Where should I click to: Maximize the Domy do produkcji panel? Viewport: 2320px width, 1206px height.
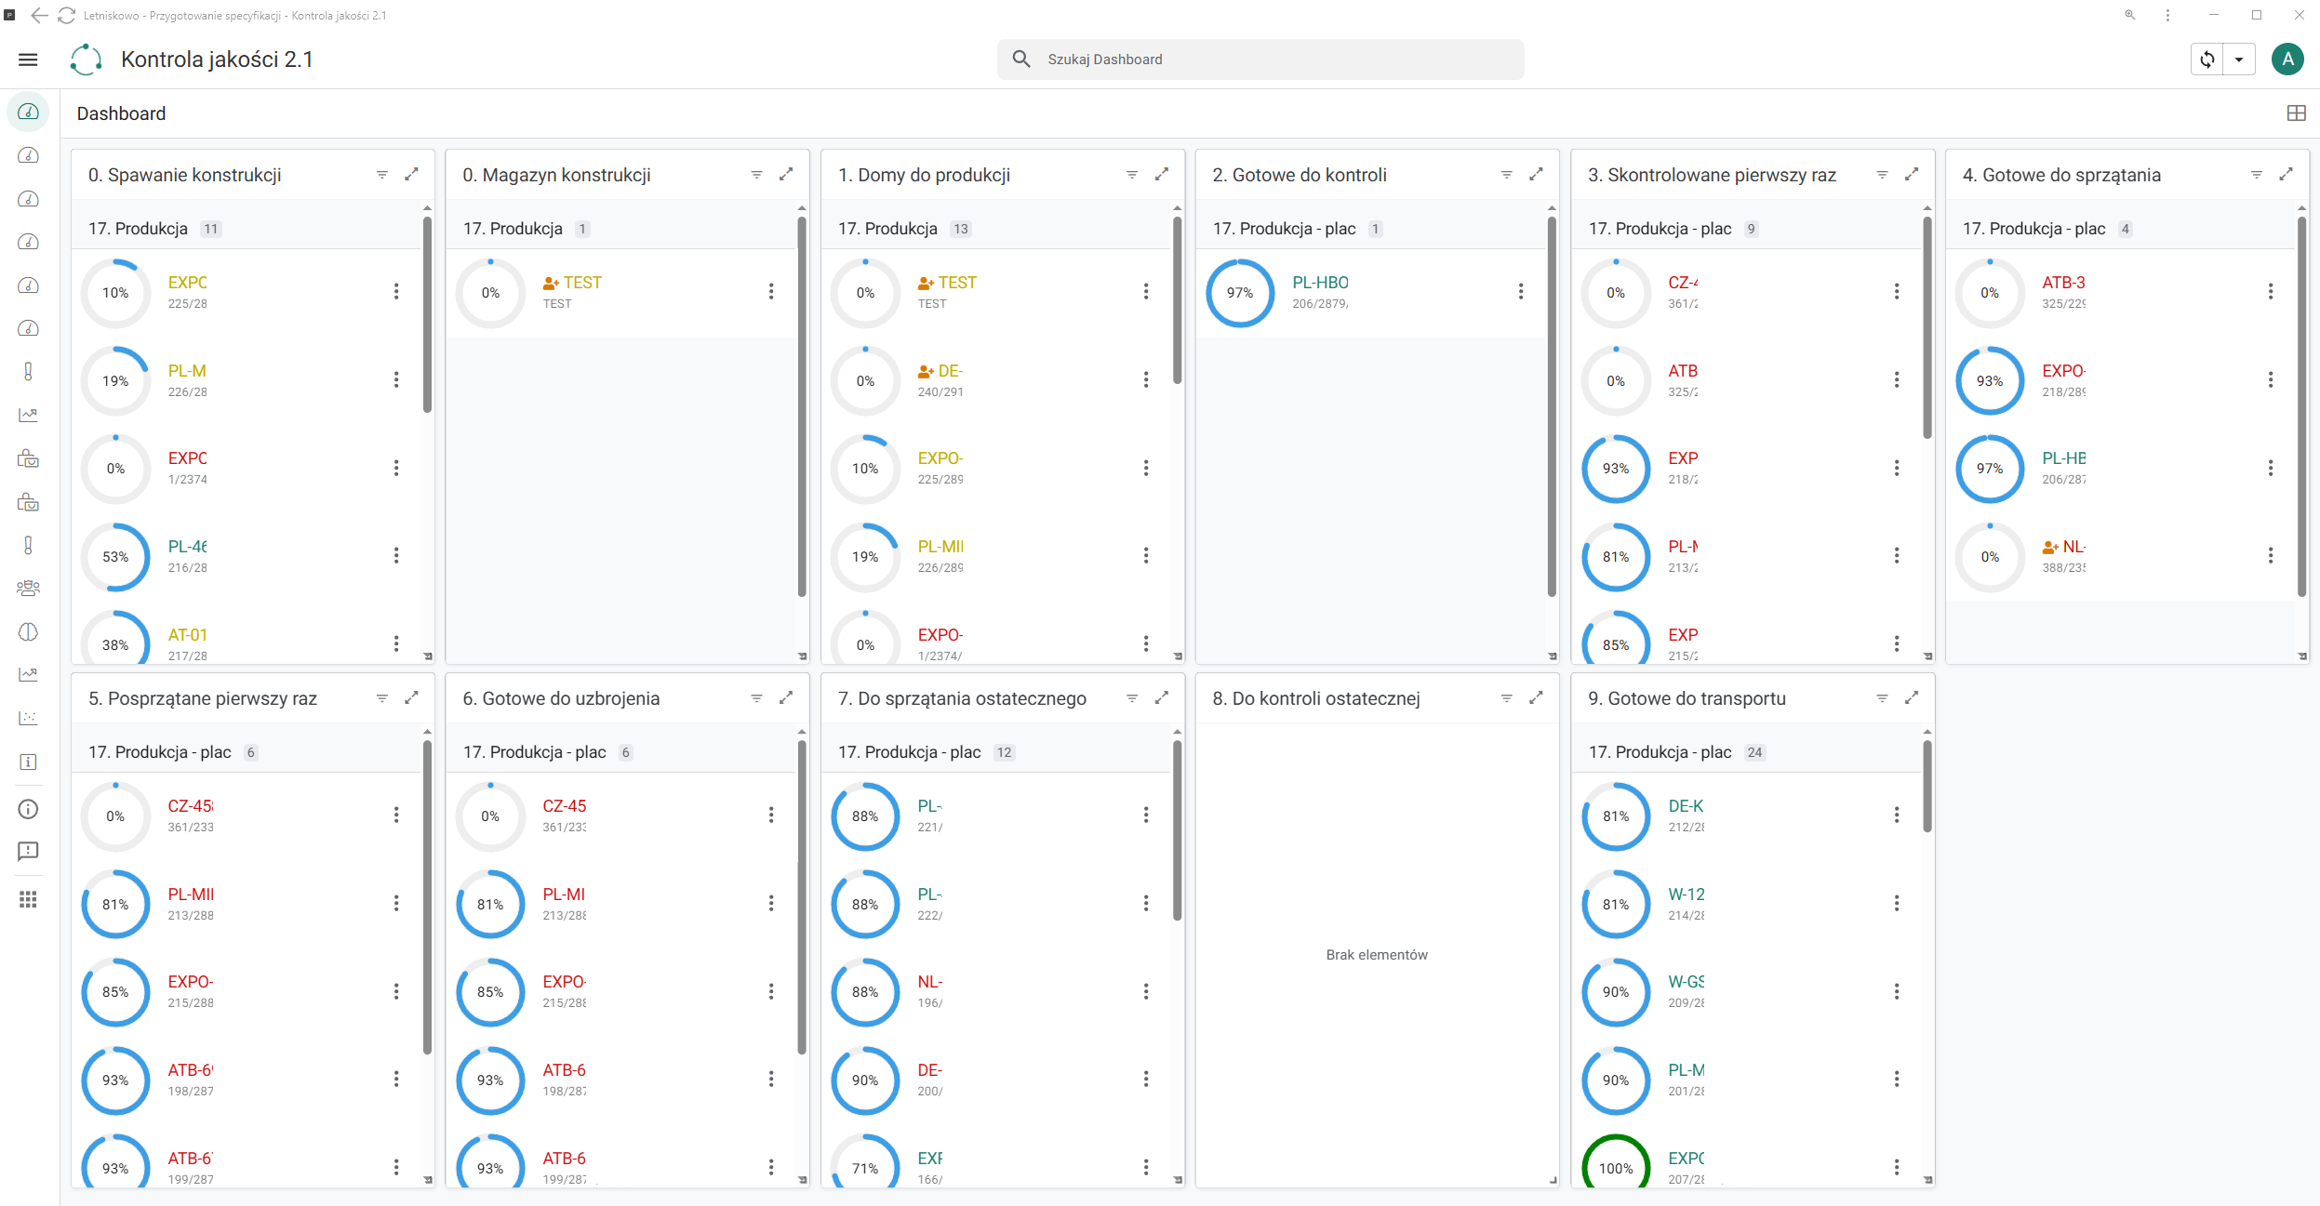pos(1162,175)
